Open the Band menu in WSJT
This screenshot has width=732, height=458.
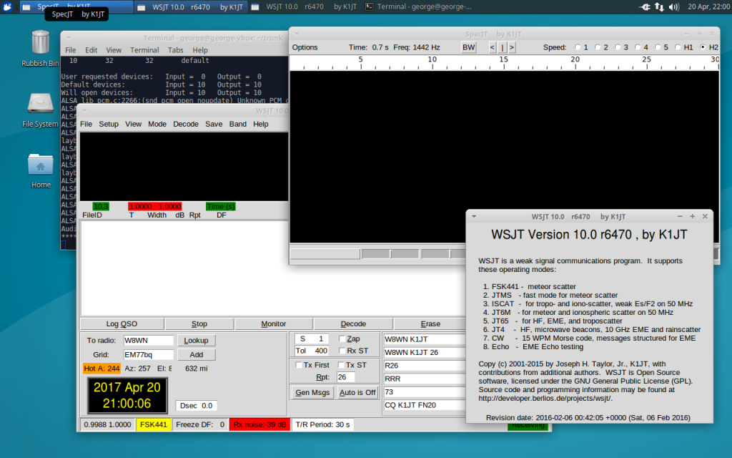click(237, 124)
